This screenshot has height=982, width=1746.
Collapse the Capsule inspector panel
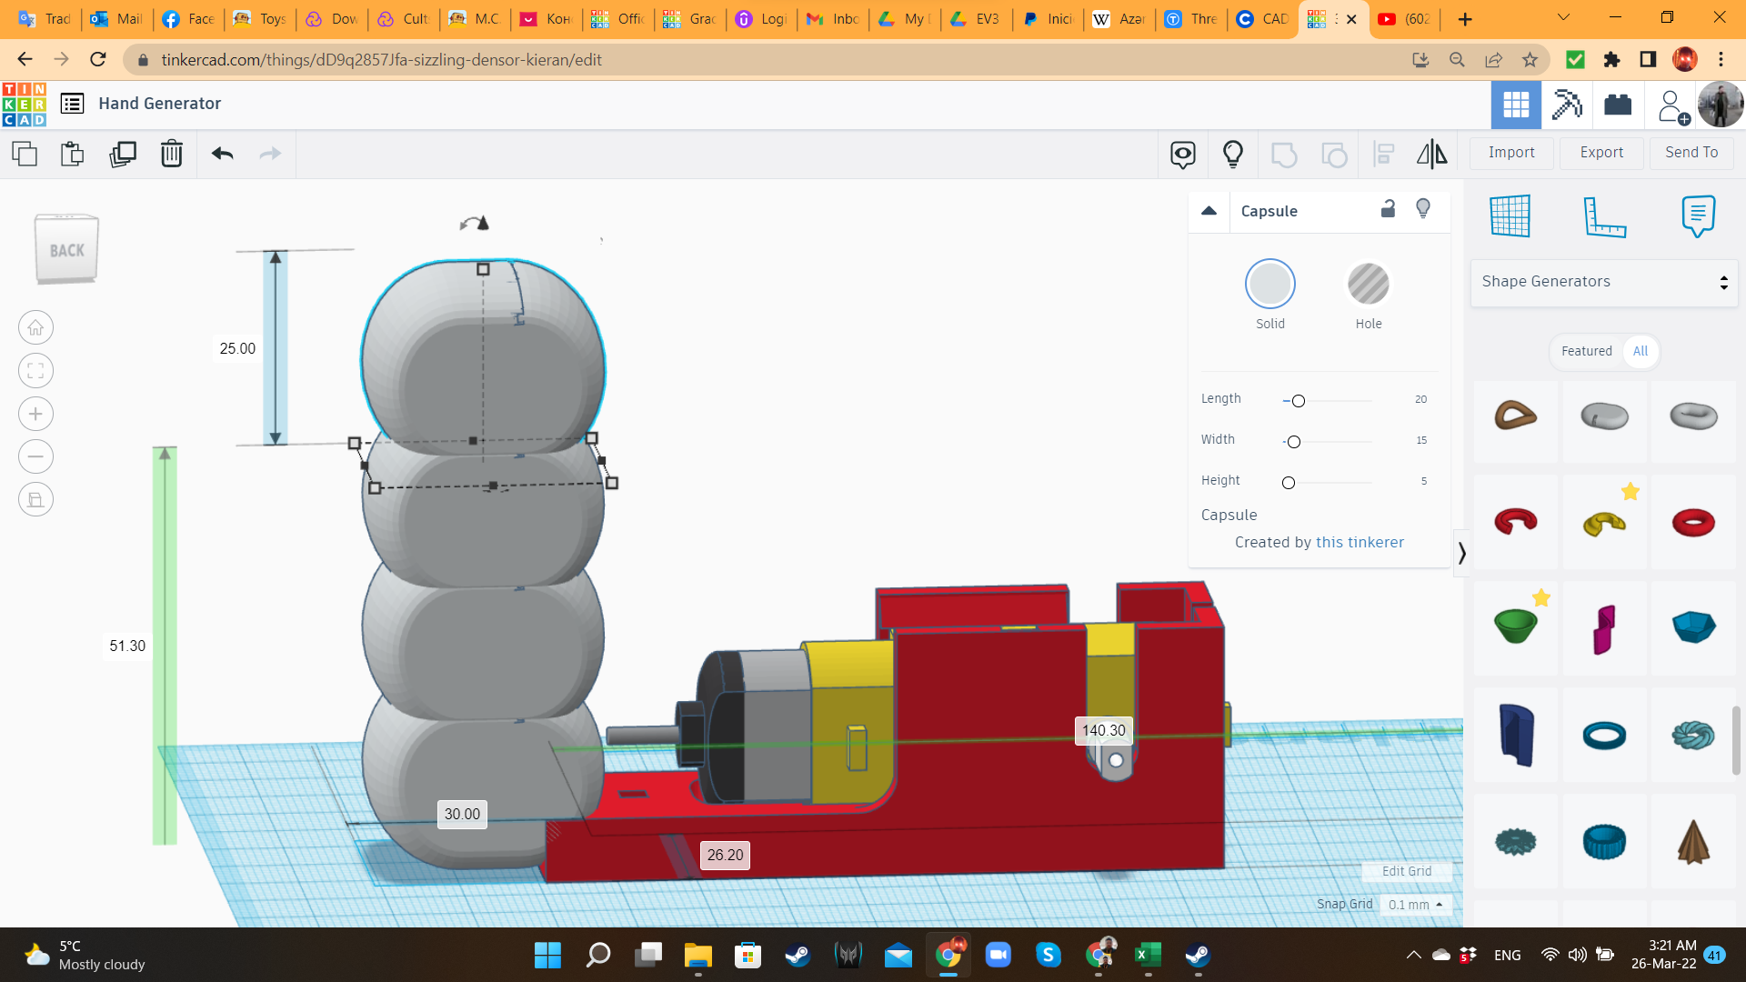click(x=1209, y=211)
